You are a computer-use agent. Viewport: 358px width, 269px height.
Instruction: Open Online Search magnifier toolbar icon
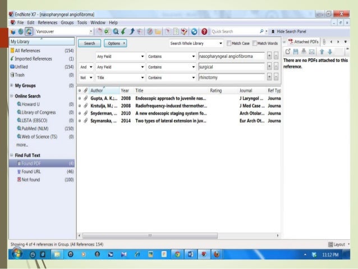click(x=116, y=31)
